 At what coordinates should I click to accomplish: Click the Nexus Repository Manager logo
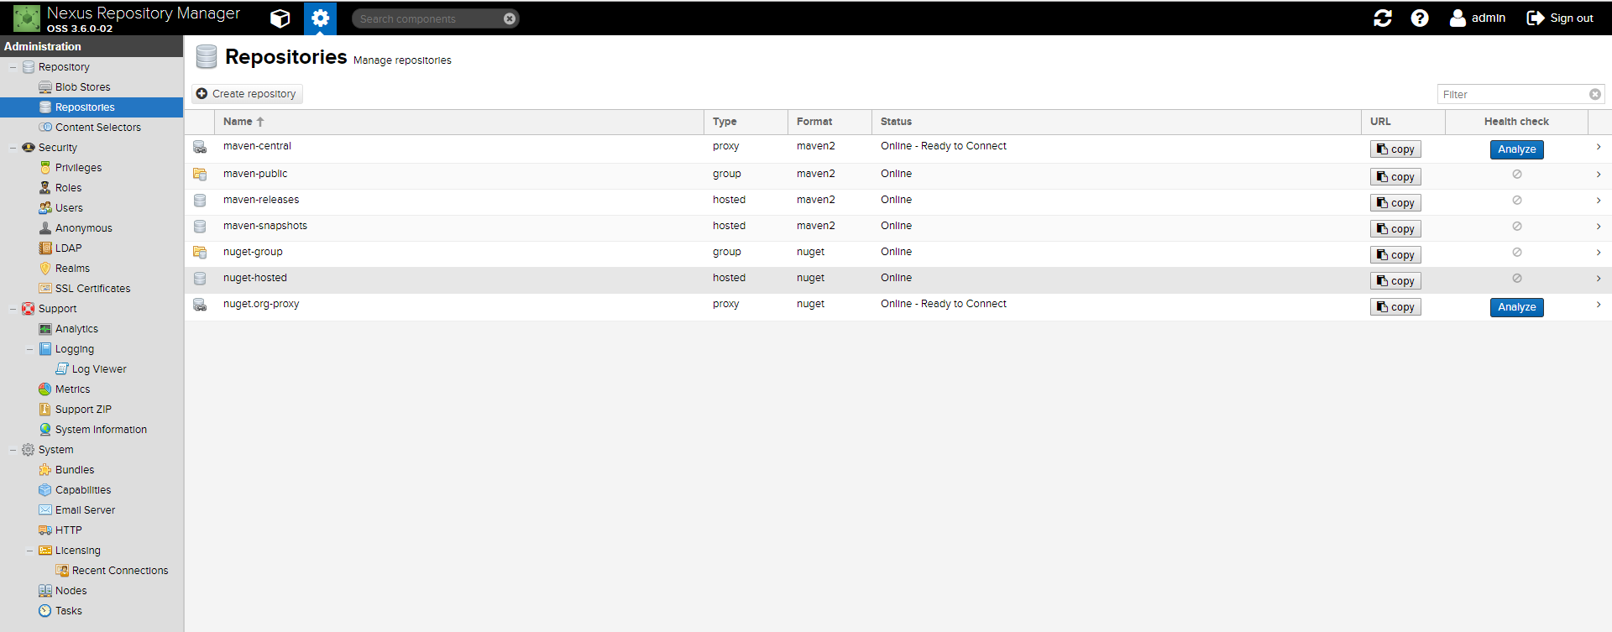click(x=27, y=18)
